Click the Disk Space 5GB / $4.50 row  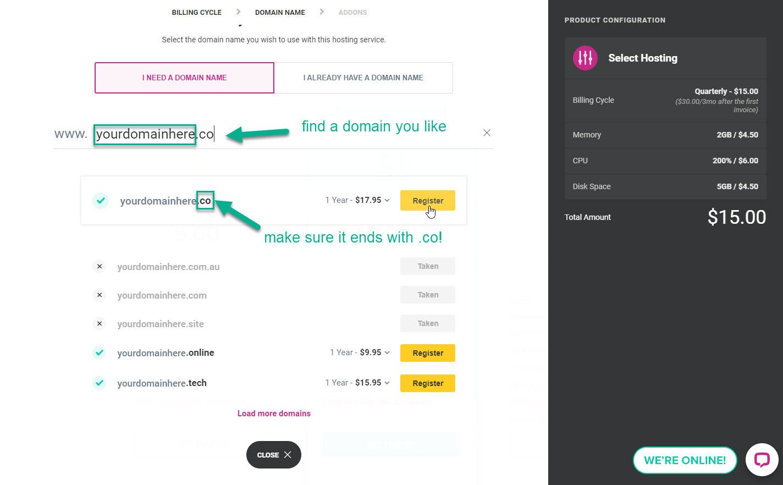pyautogui.click(x=665, y=186)
